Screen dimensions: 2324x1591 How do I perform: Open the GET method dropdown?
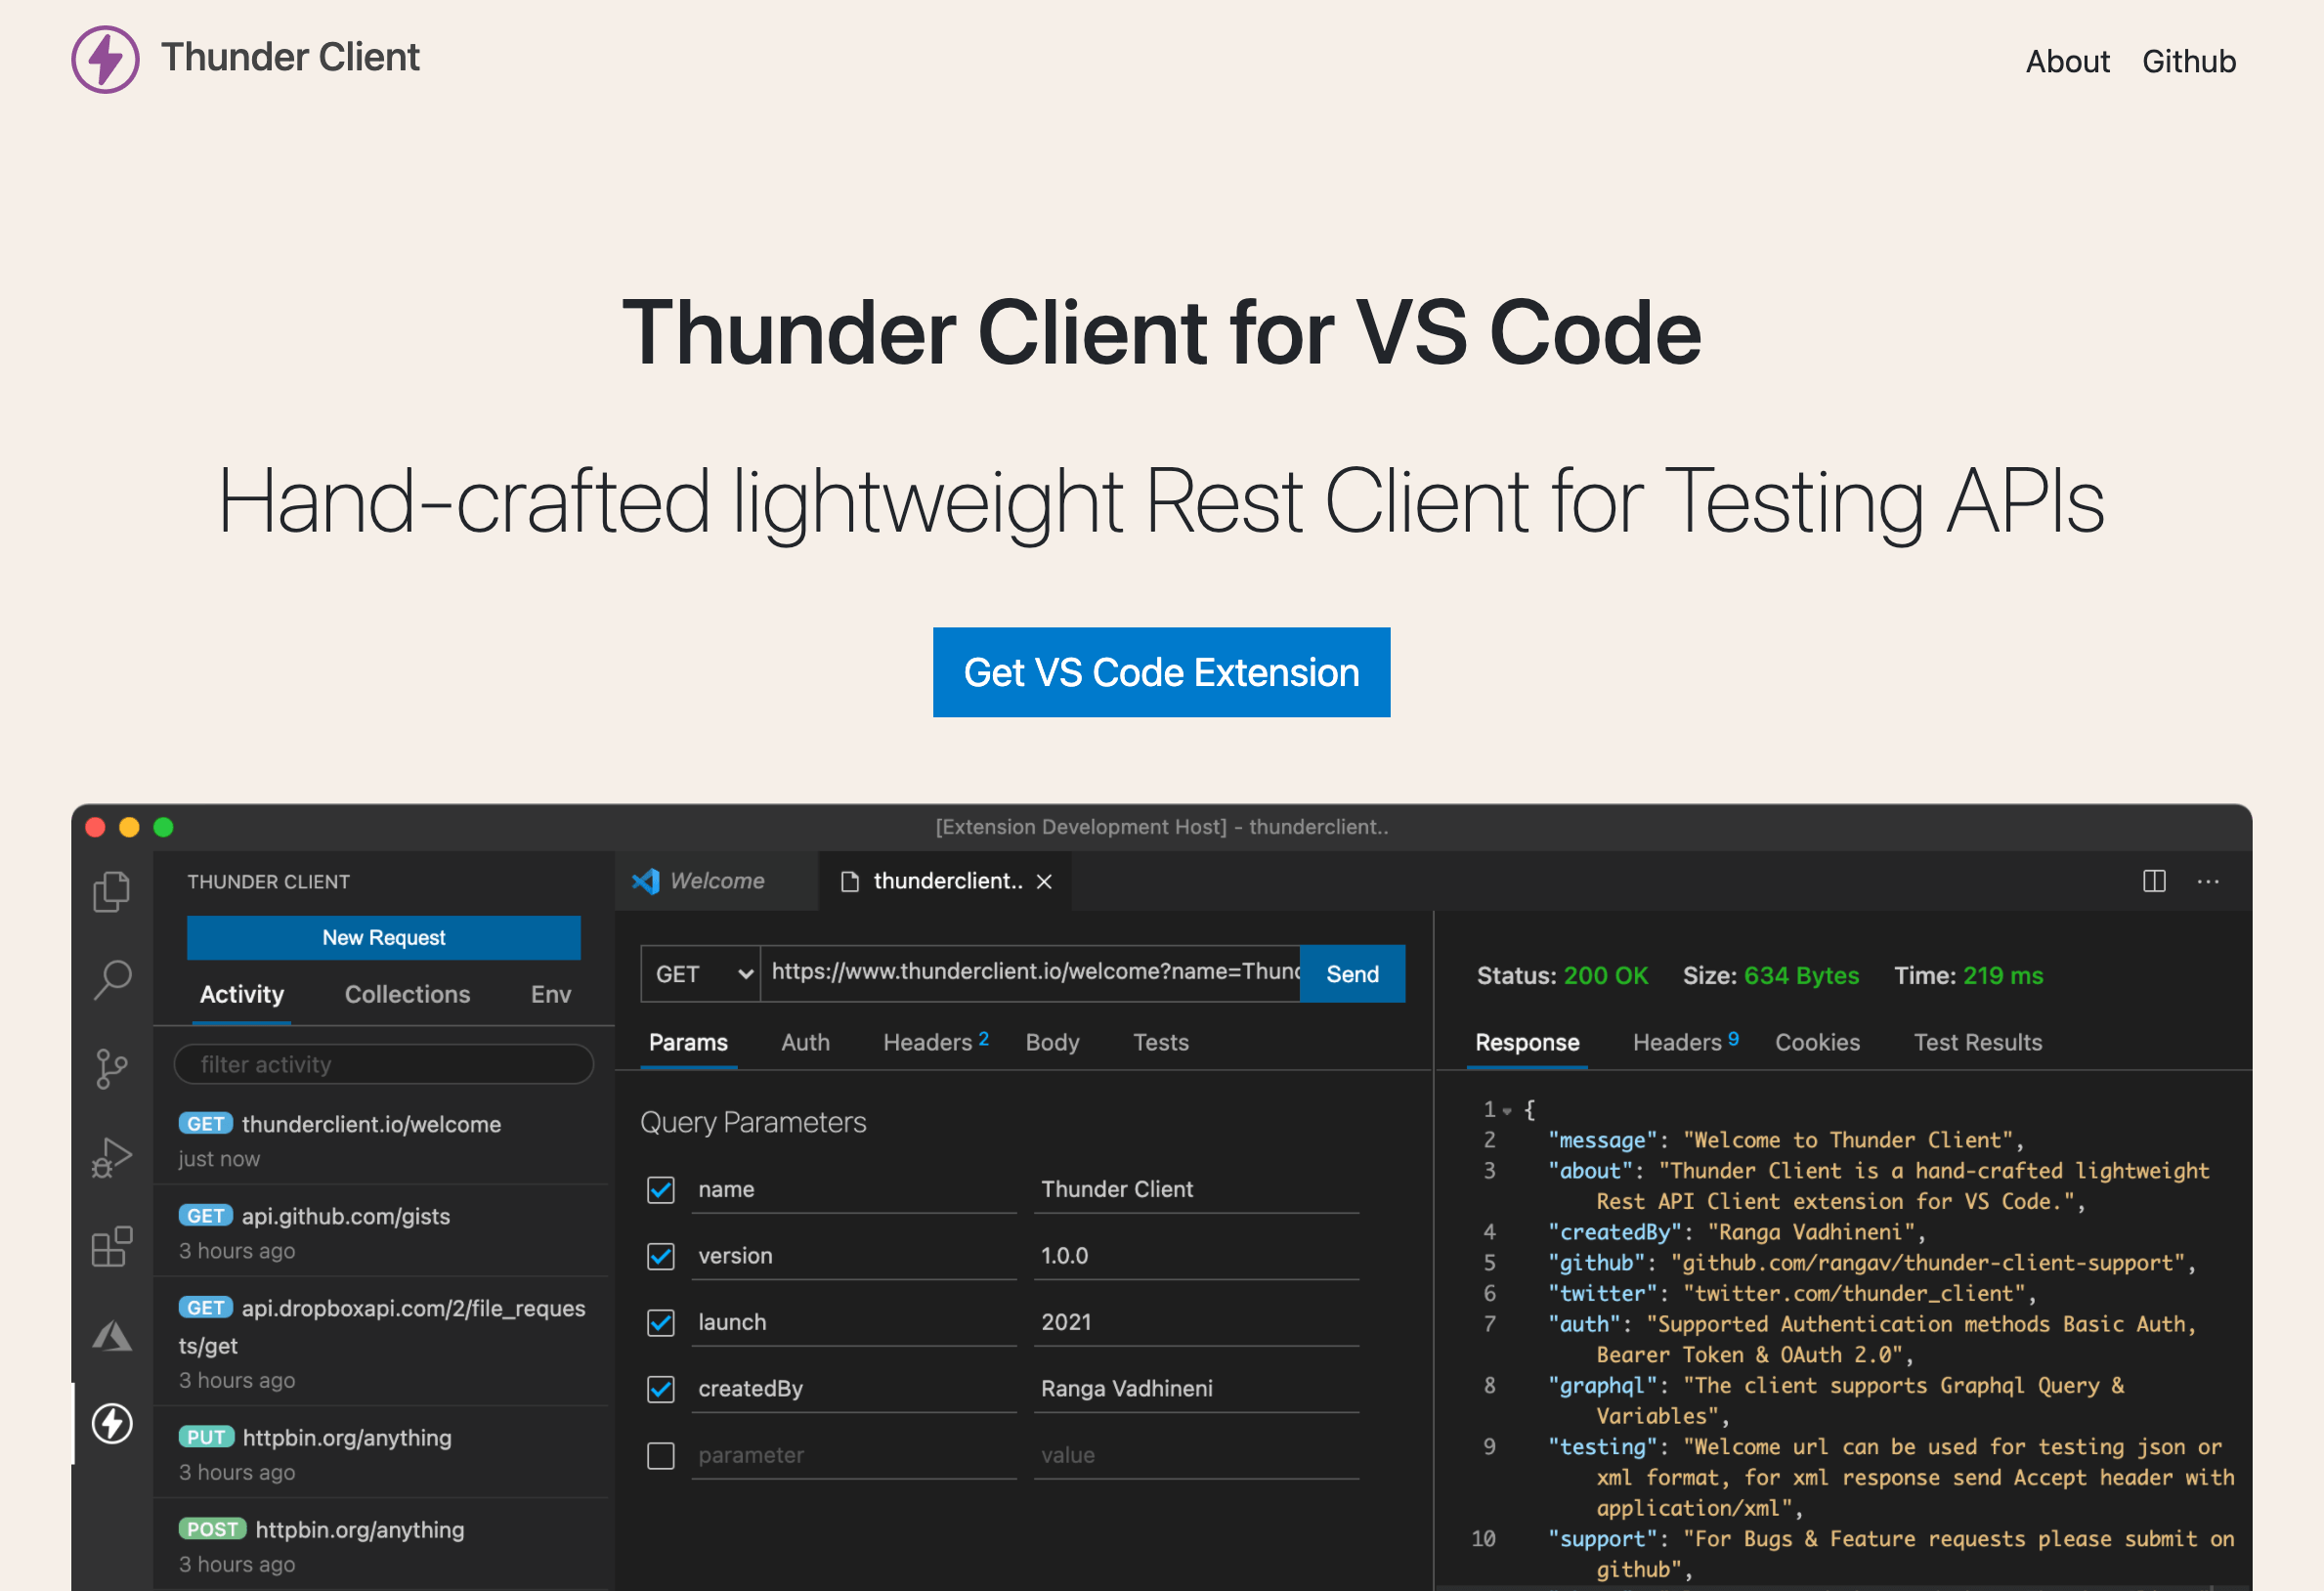pyautogui.click(x=702, y=974)
